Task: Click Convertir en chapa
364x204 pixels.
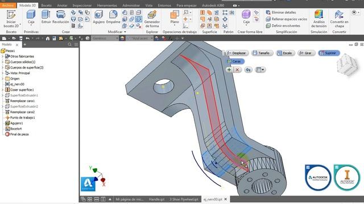Action: tap(339, 19)
